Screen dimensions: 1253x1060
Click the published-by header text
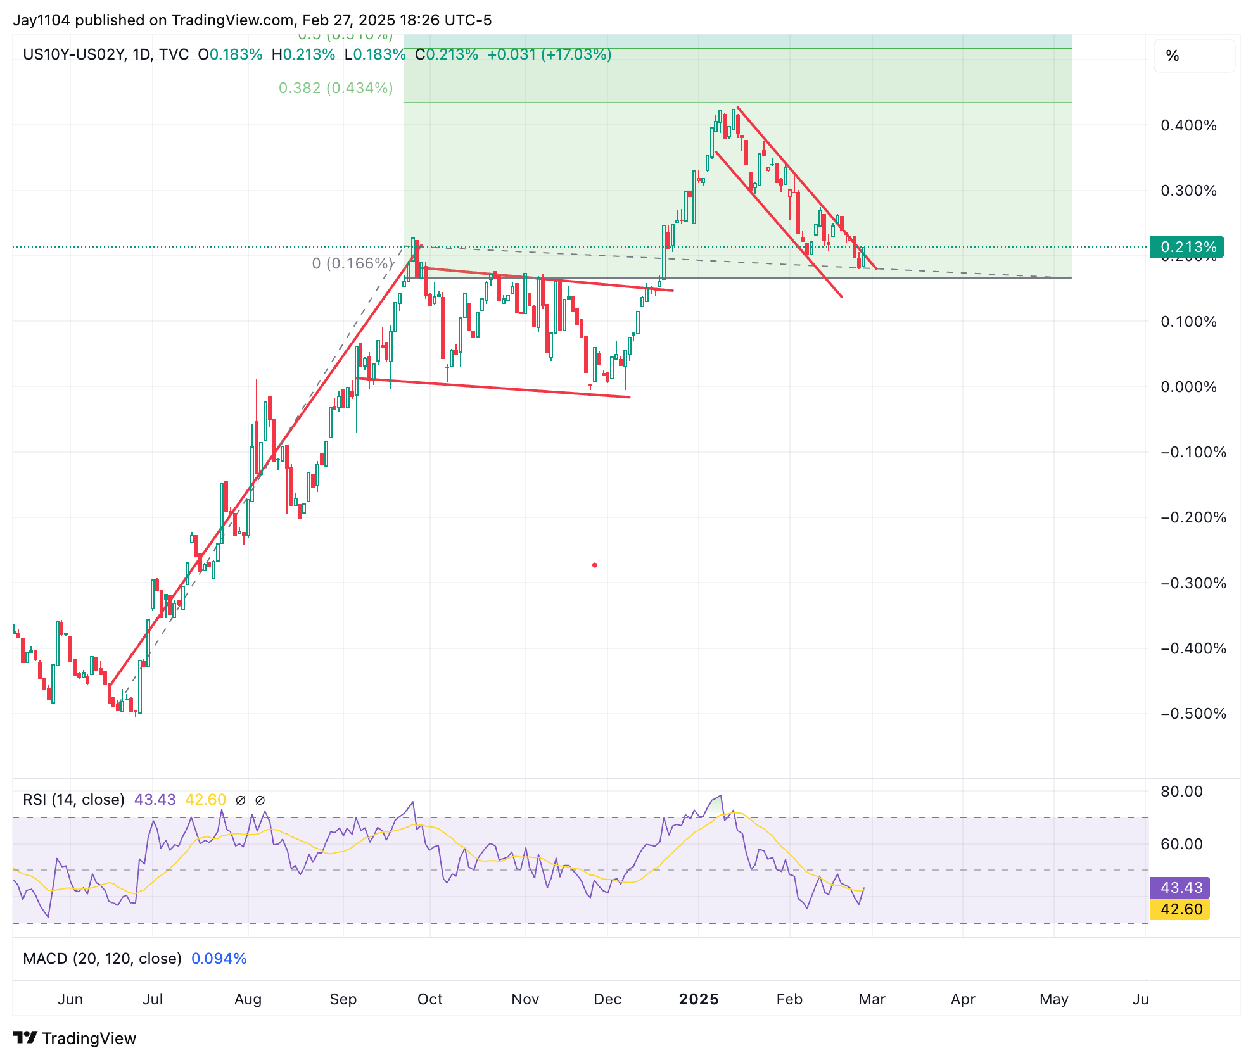click(252, 20)
